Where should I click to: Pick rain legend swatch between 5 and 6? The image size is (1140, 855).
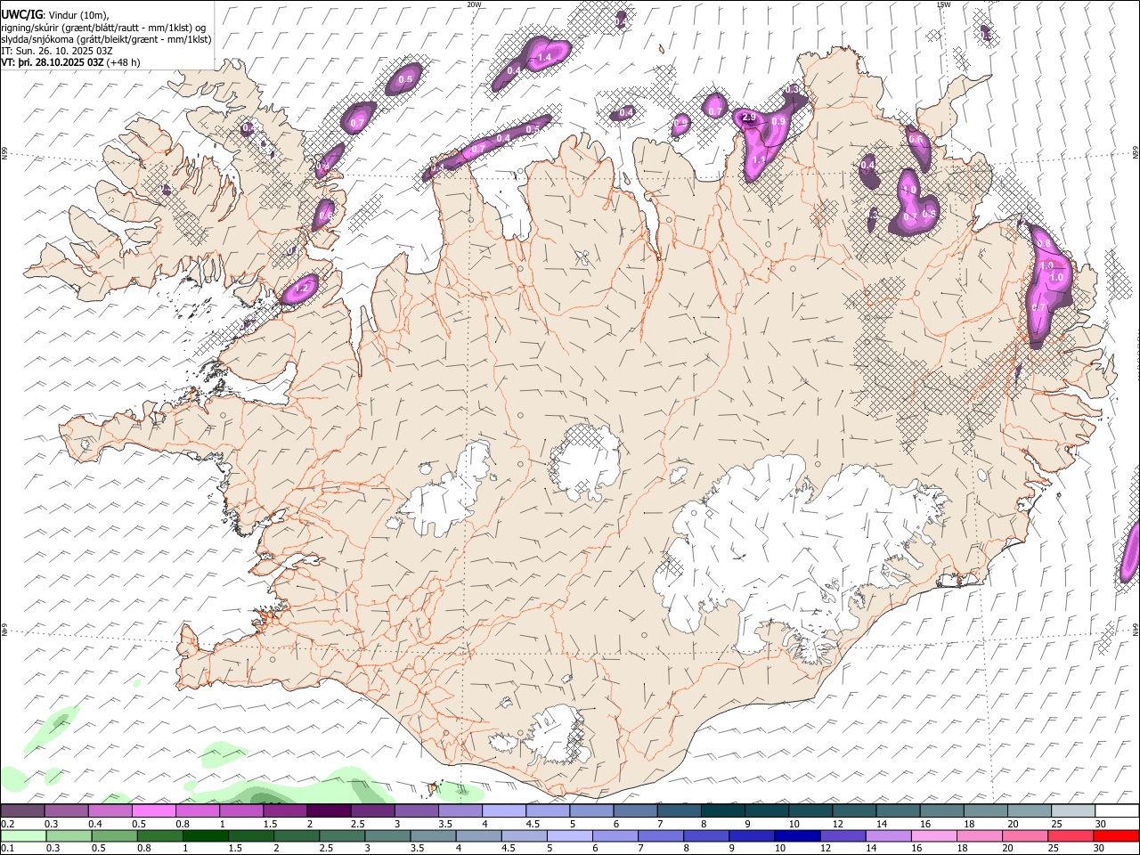click(570, 835)
